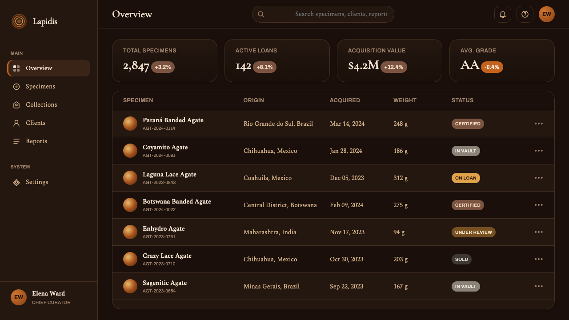Click the Active Loans stat card
Viewport: 569px width, 320px height.
(x=277, y=61)
